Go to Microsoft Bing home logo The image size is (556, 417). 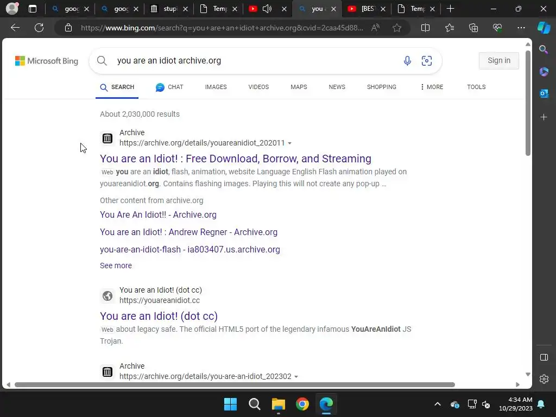[x=47, y=61]
